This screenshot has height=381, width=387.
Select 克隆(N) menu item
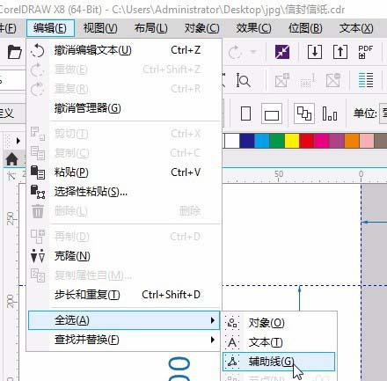(x=124, y=256)
